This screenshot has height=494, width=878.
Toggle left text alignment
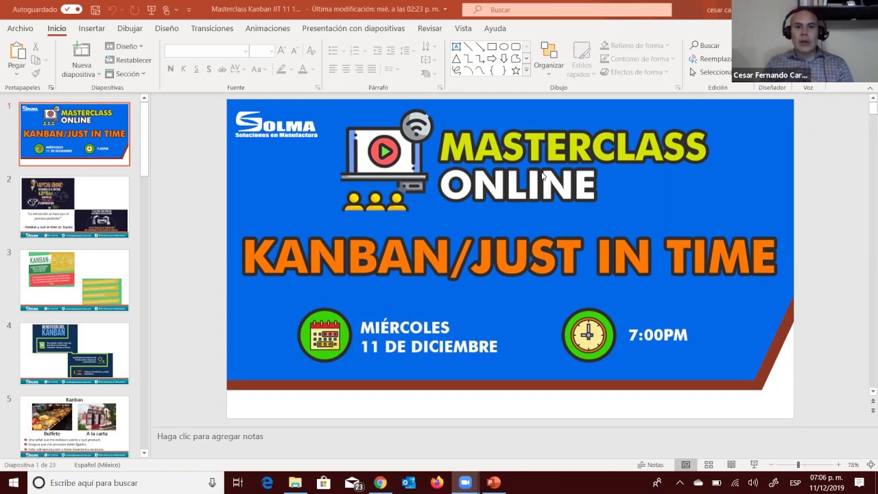(x=333, y=69)
